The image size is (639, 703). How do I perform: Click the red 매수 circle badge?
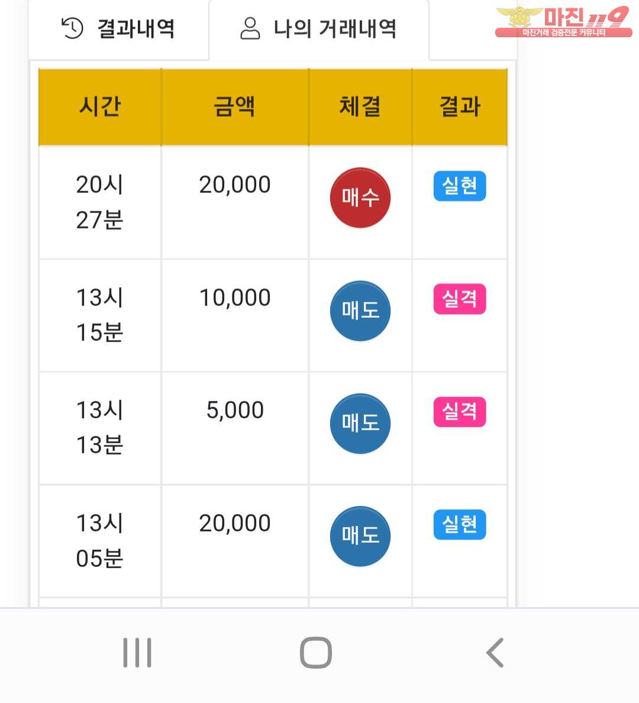click(360, 198)
